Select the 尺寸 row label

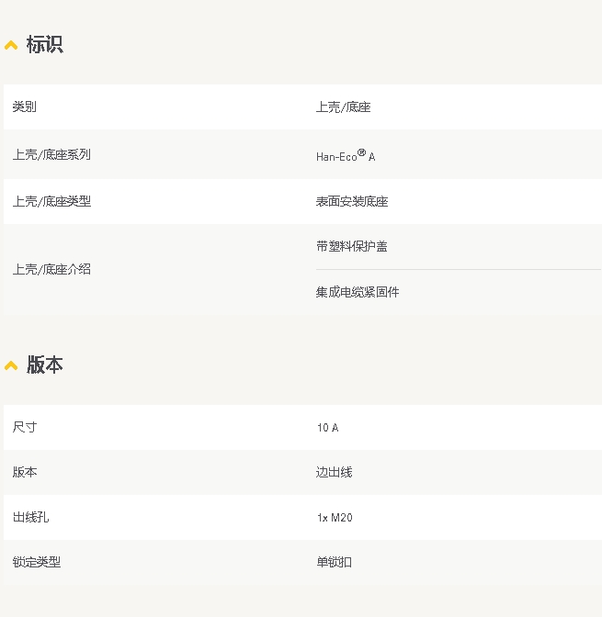point(25,428)
